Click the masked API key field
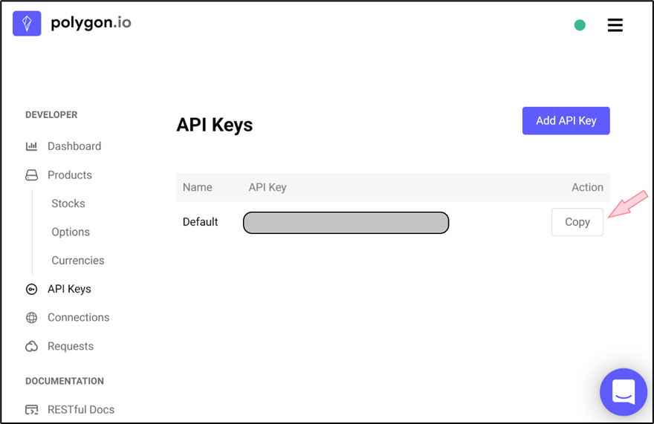654x424 pixels. click(346, 223)
